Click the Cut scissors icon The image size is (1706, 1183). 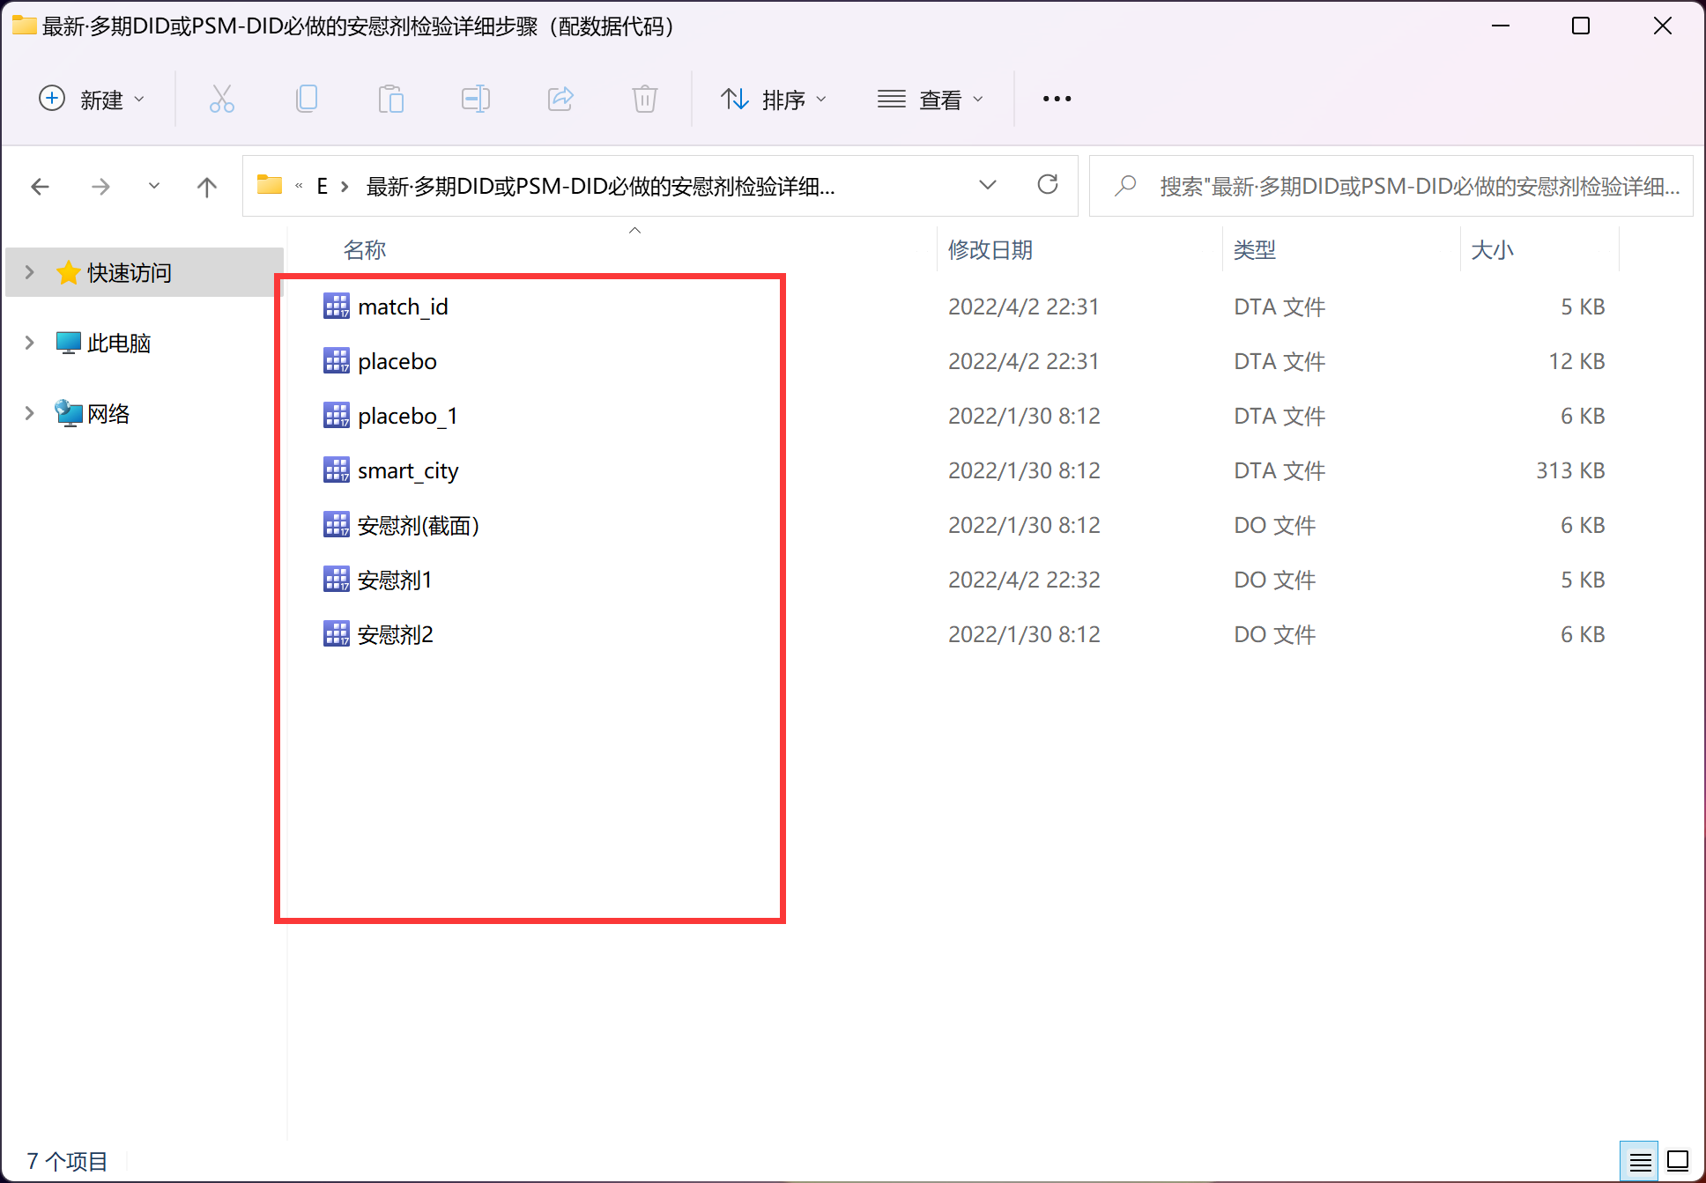(221, 99)
